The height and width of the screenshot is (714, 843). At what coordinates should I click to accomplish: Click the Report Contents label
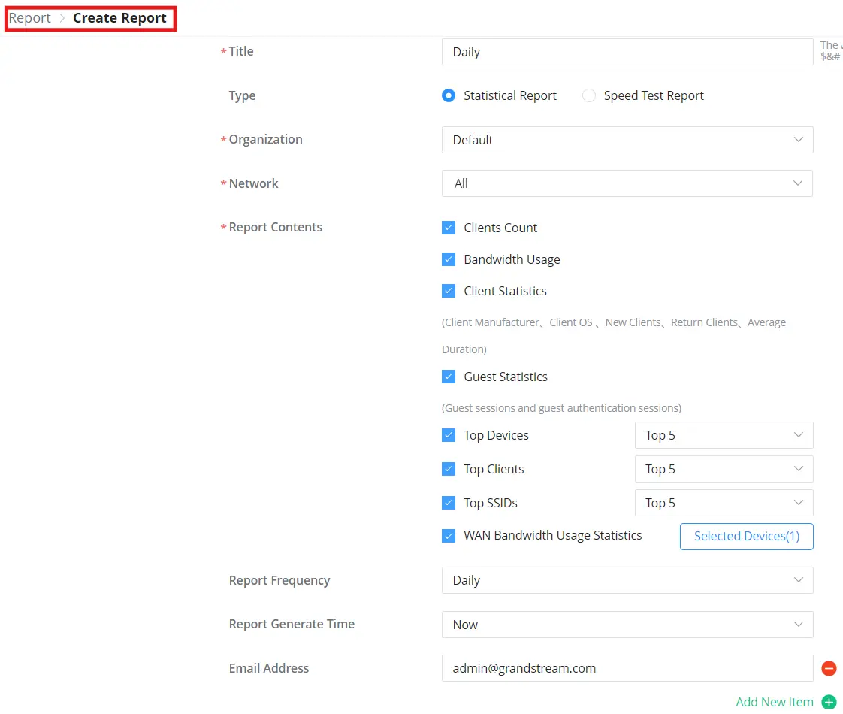(275, 228)
